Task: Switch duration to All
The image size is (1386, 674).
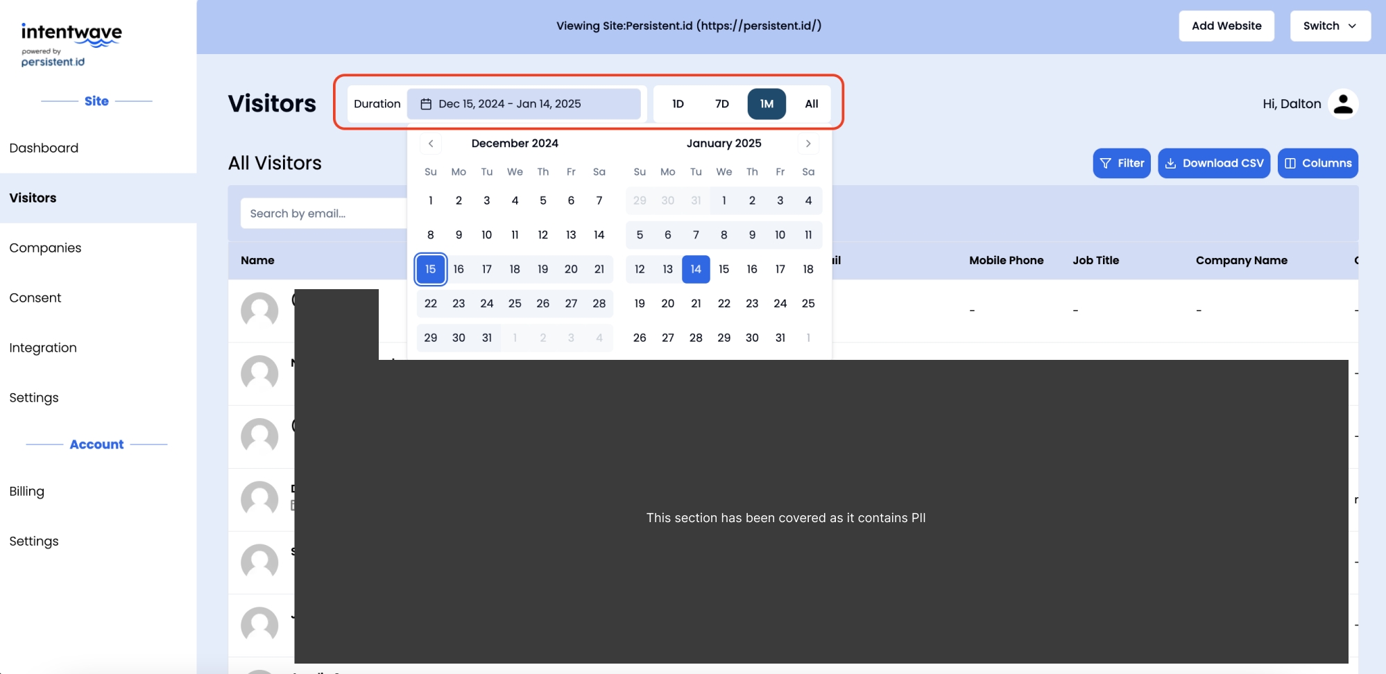Action: click(x=811, y=104)
